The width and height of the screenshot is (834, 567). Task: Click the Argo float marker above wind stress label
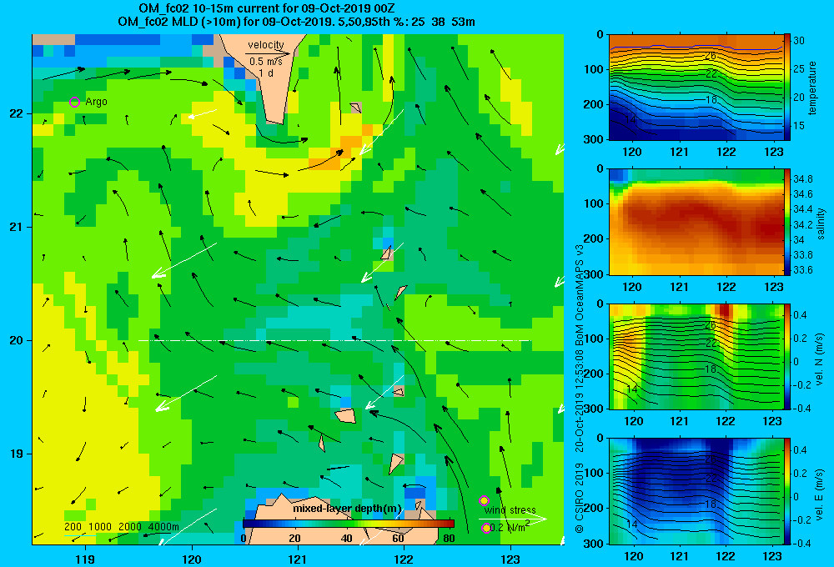coord(484,500)
